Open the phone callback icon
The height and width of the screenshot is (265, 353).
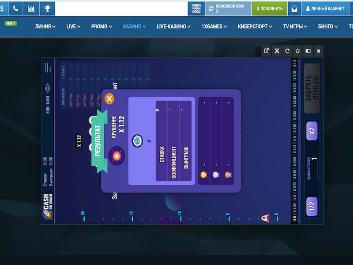point(15,8)
